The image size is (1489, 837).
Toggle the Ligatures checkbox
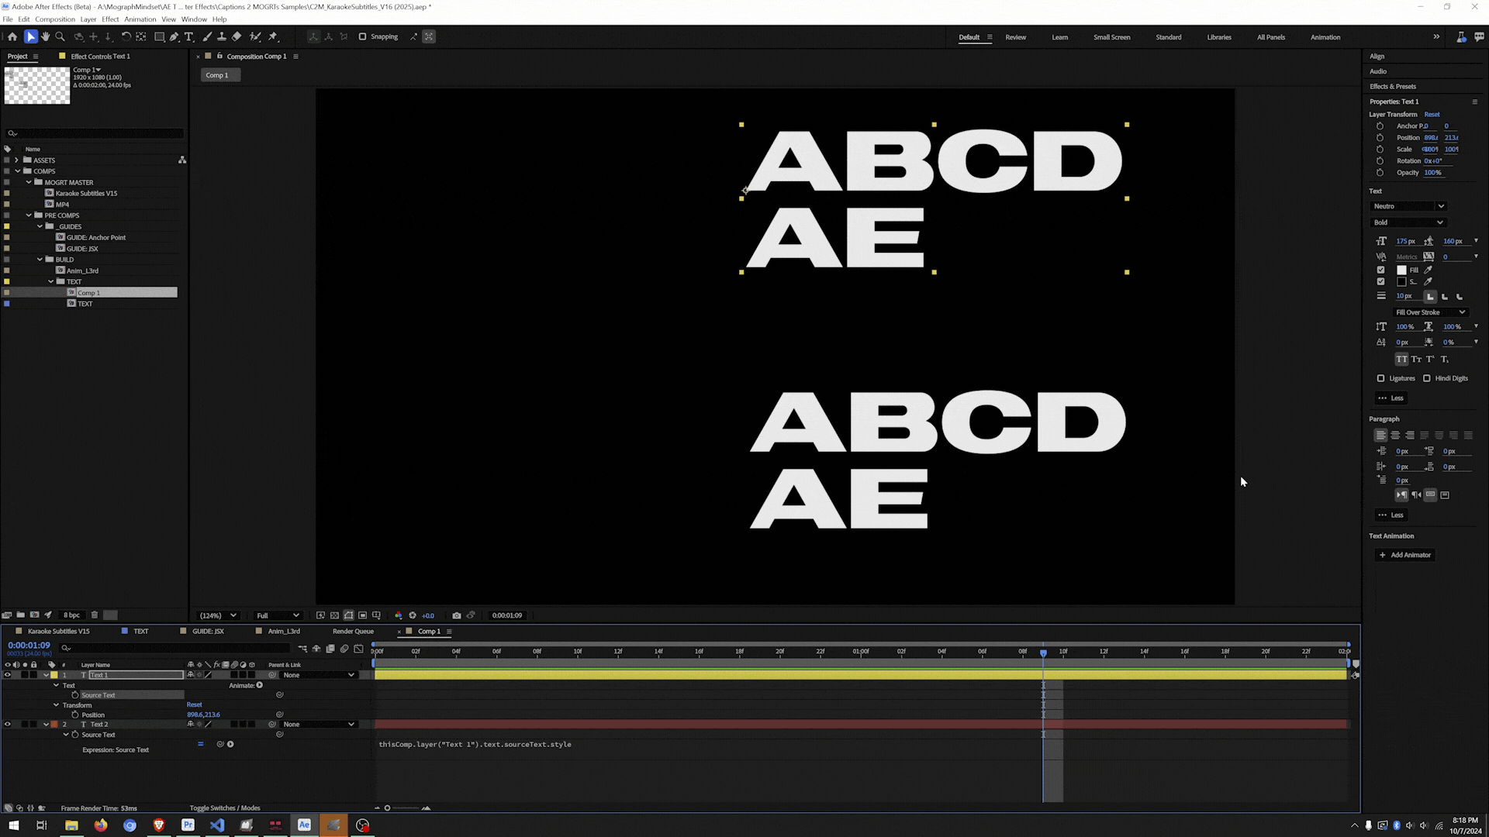1381,378
